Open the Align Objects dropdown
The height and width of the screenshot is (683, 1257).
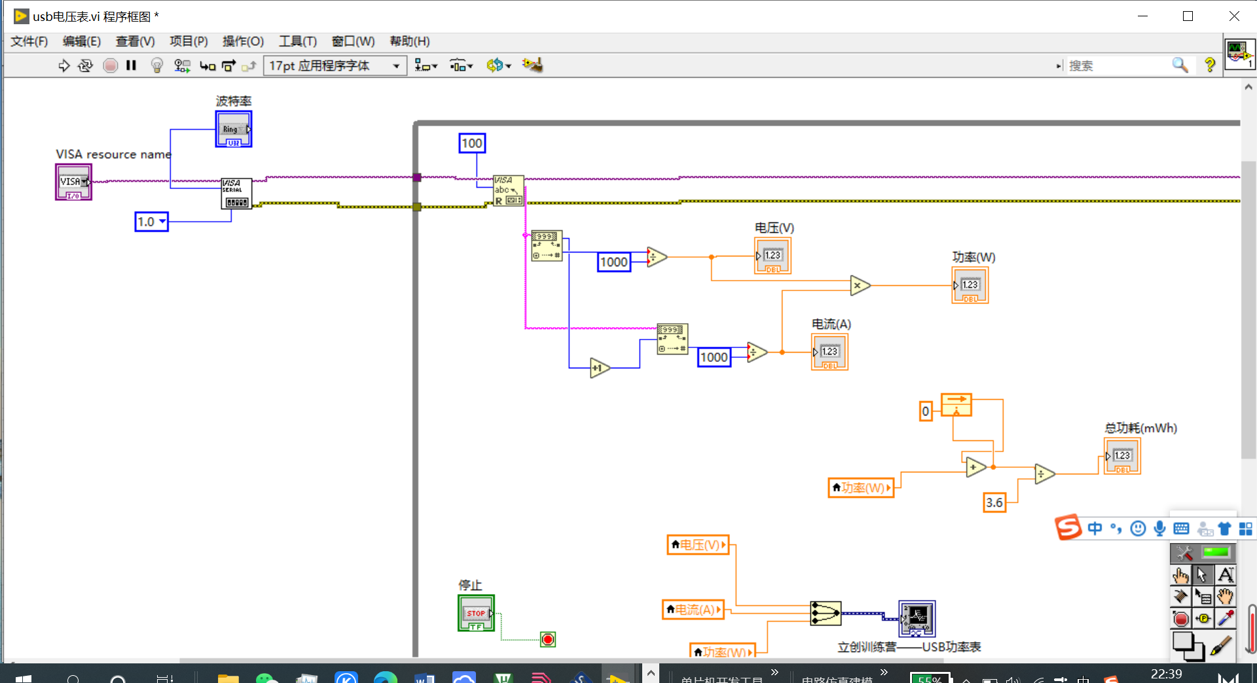click(x=426, y=65)
